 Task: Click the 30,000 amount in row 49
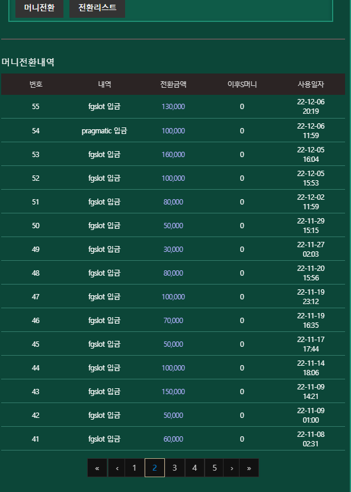pos(173,250)
